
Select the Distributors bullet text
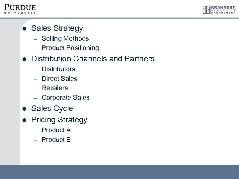click(x=58, y=69)
